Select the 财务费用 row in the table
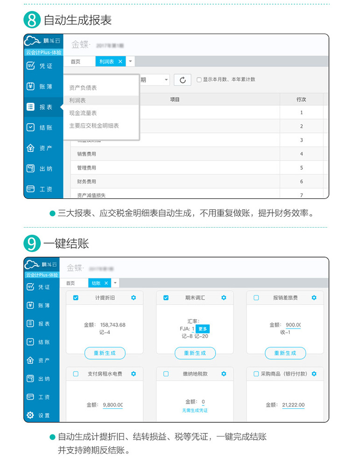The height and width of the screenshot is (468, 350). pyautogui.click(x=199, y=181)
